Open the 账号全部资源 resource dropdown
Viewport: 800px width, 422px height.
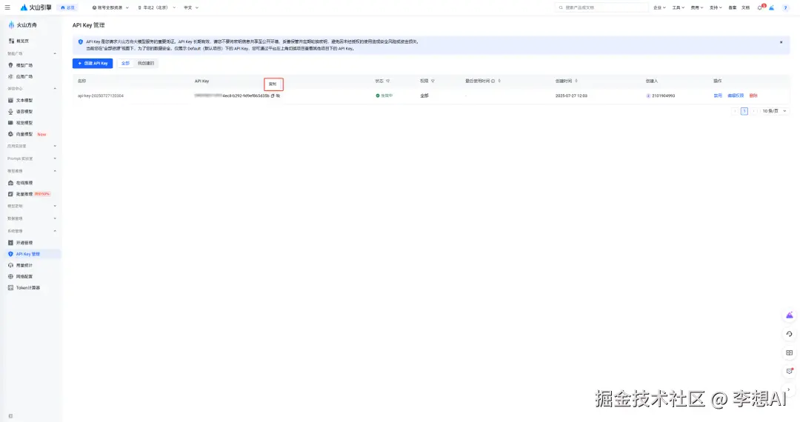click(x=110, y=7)
